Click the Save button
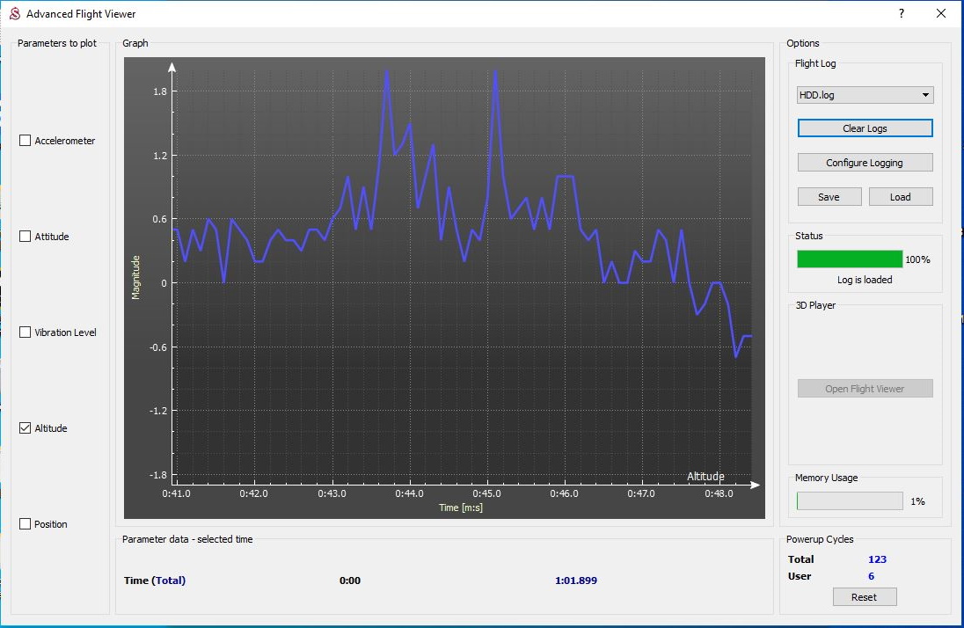The height and width of the screenshot is (628, 964). (x=829, y=197)
